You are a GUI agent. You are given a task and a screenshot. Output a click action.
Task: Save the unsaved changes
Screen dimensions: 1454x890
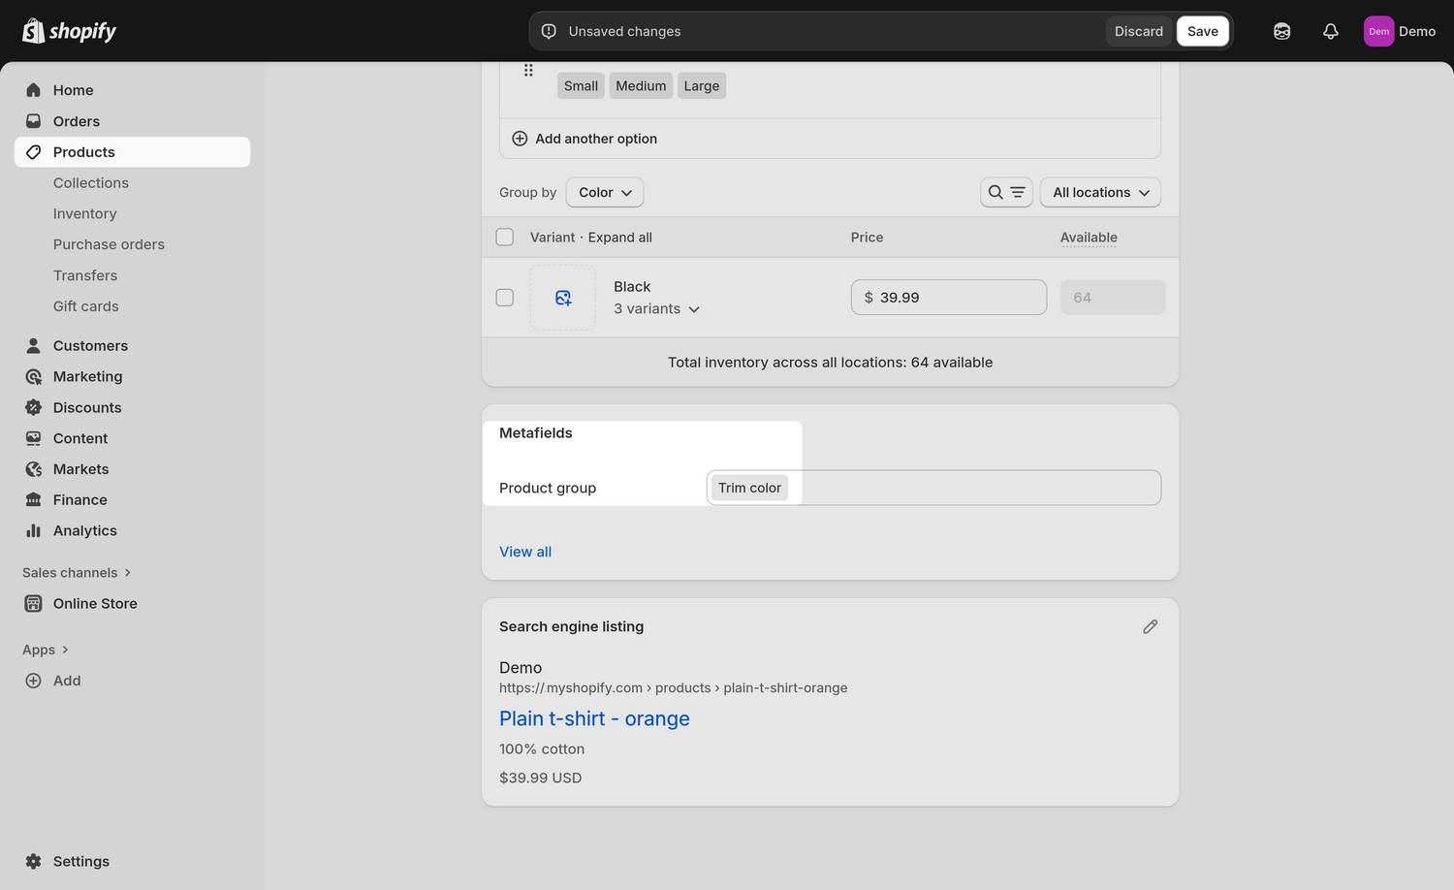pos(1202,30)
